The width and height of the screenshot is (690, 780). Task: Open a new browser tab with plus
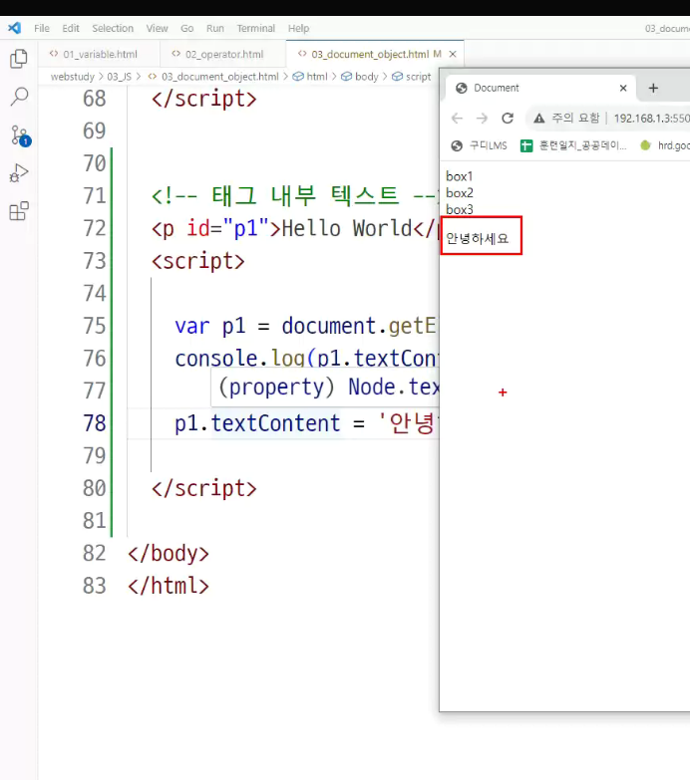point(653,88)
